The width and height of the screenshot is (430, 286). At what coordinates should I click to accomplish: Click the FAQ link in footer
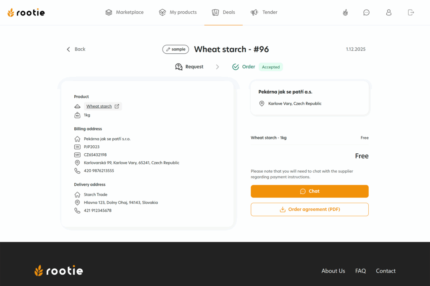(360, 271)
